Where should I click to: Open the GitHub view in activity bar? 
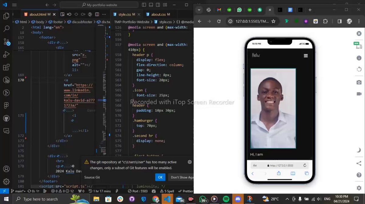click(6, 118)
